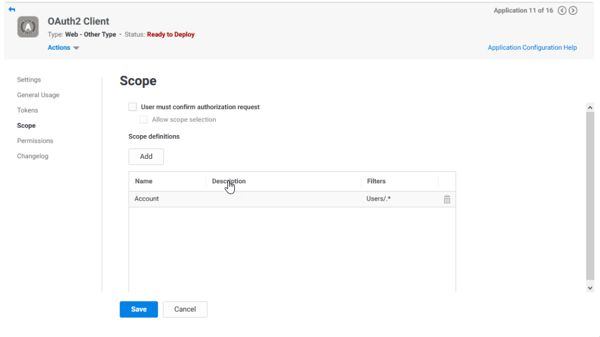Image resolution: width=600 pixels, height=337 pixels.
Task: Click the teal back arrow at top left
Action: [12, 9]
